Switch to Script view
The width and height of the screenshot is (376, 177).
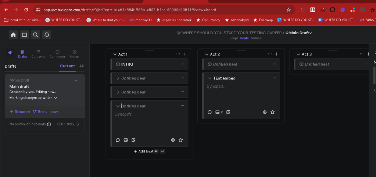pos(233,38)
